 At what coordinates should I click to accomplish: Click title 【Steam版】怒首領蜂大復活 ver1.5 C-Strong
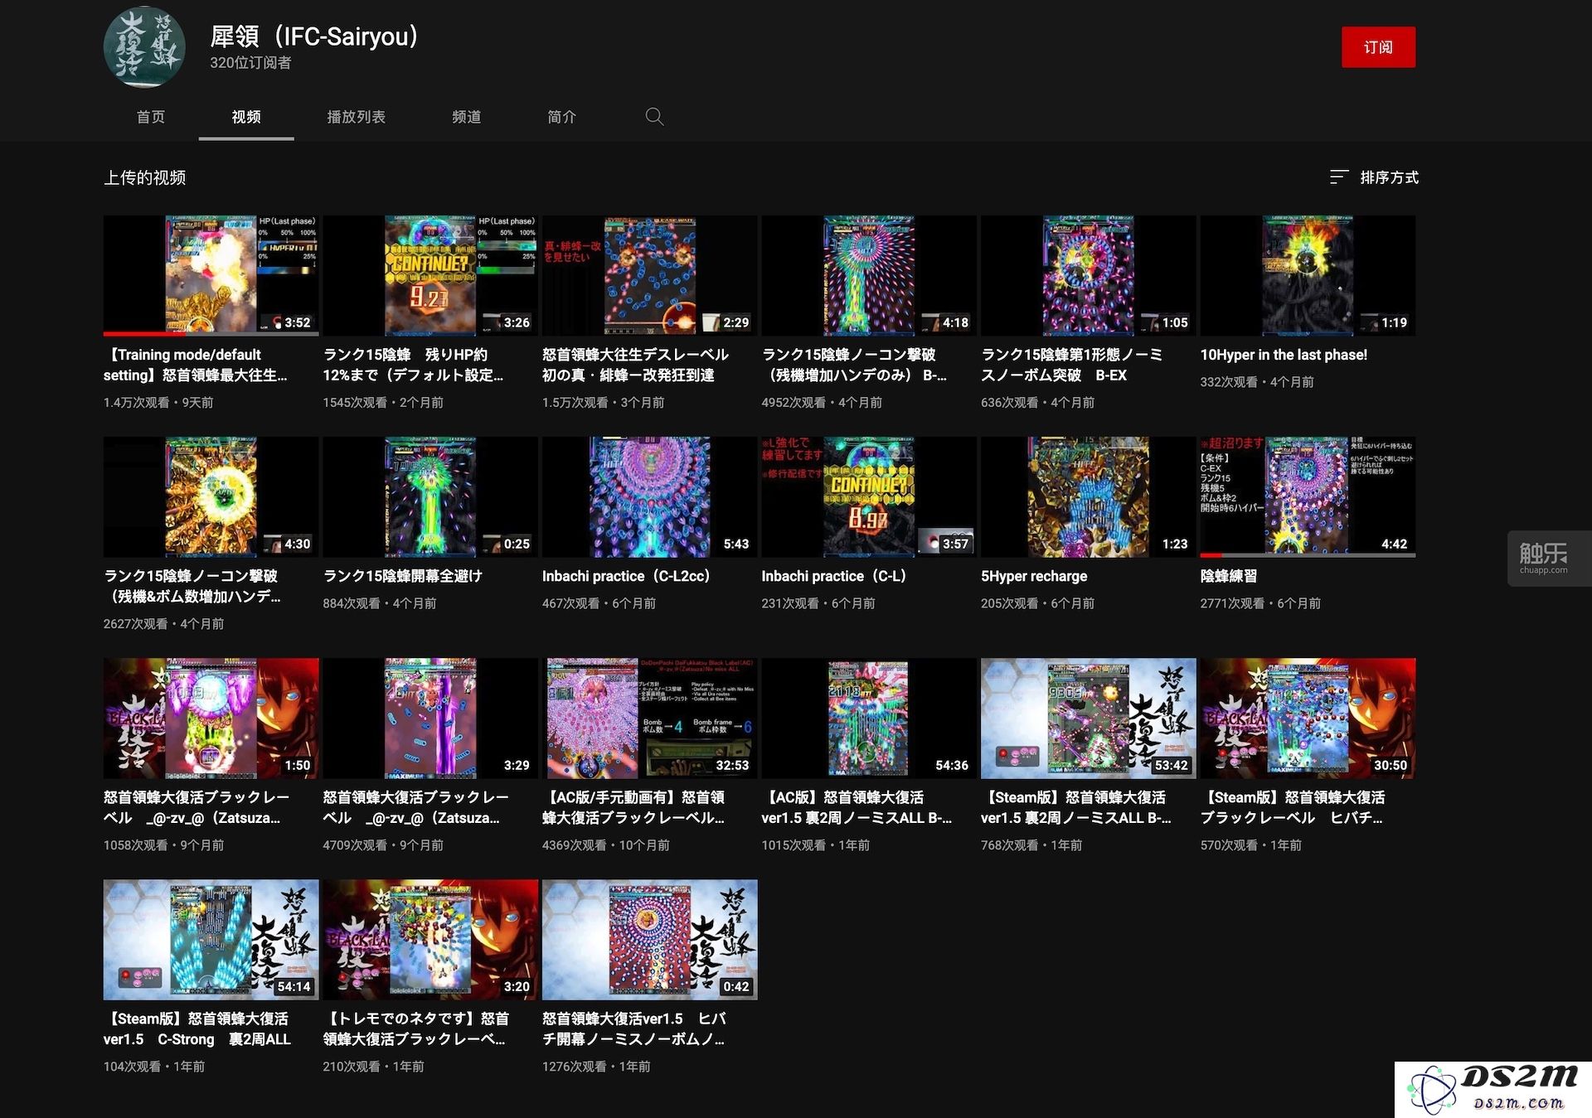tap(197, 1028)
